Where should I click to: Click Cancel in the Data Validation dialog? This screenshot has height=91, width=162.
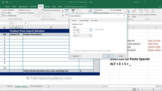pos(121,56)
